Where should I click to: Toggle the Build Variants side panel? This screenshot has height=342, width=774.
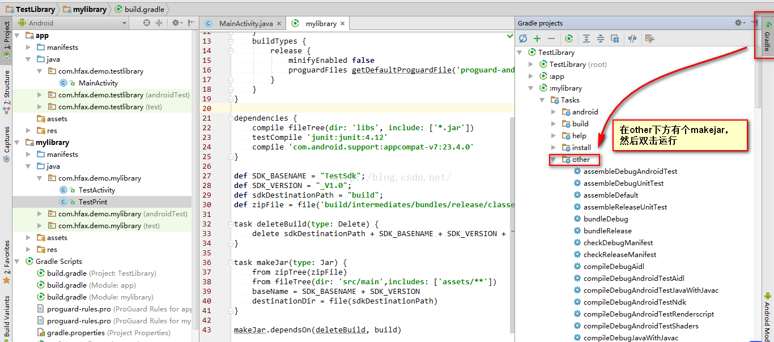point(7,316)
